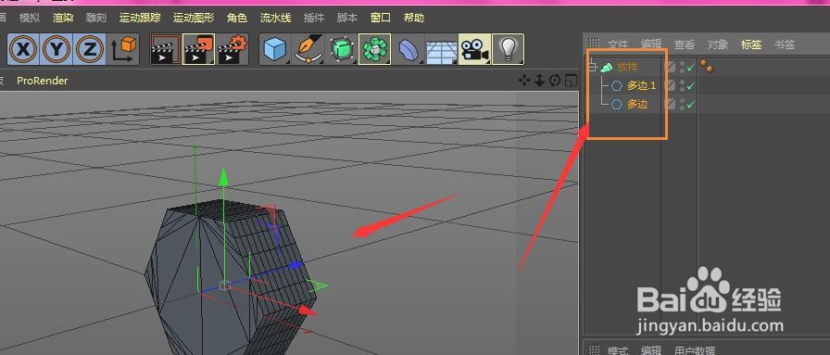This screenshot has width=830, height=355.
Task: Open Object Manager 对象 menu
Action: [718, 44]
